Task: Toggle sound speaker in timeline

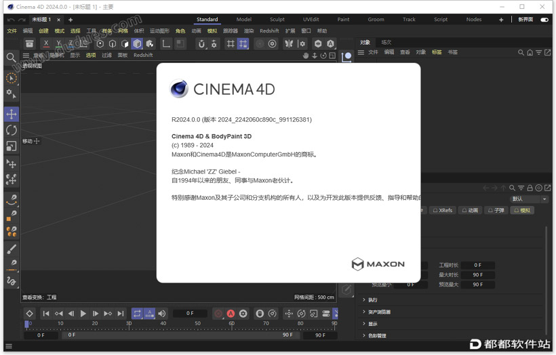Action: tap(162, 314)
